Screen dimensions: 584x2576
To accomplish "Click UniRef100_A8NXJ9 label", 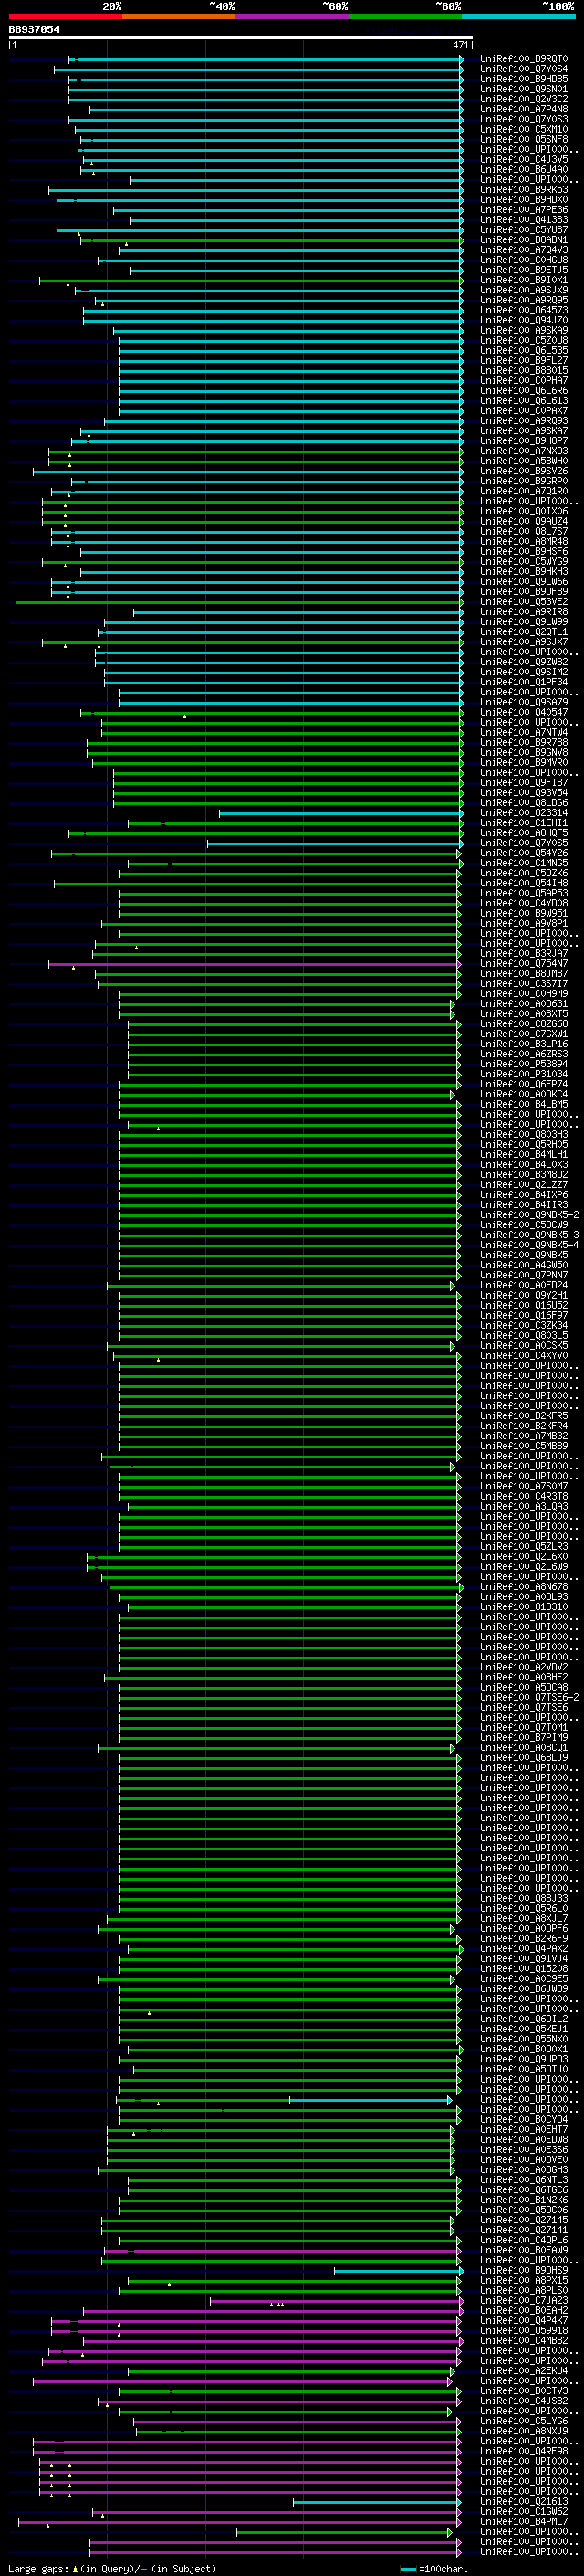I will pos(523,2431).
